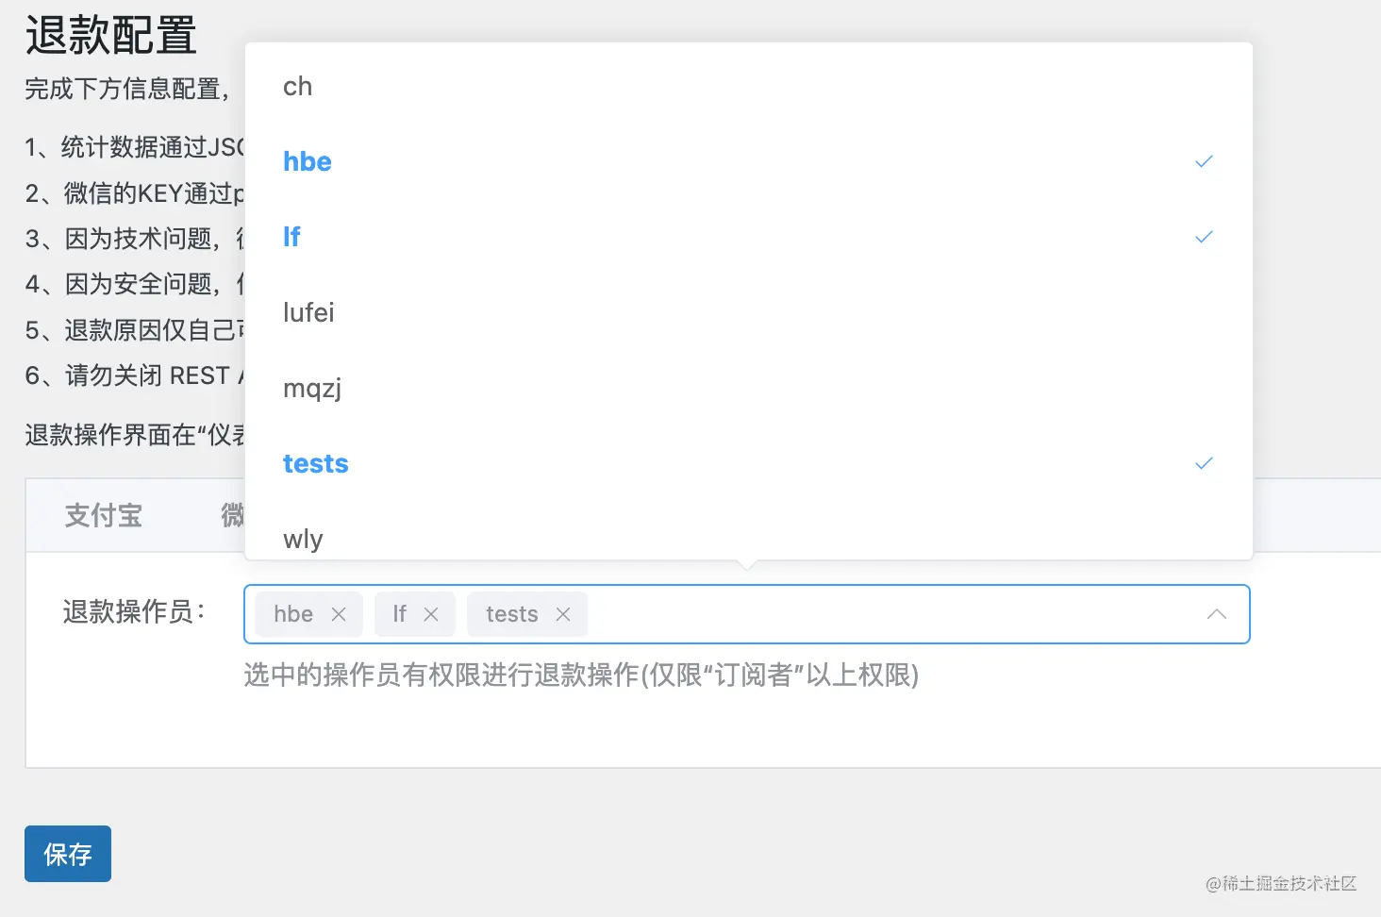Screen dimensions: 1381x917
Task: Click the 退款配置 page heading
Action: pyautogui.click(x=111, y=36)
